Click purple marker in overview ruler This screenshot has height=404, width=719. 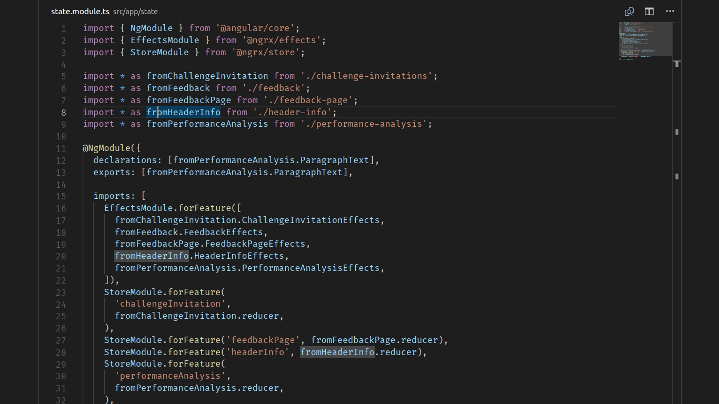coord(677,64)
